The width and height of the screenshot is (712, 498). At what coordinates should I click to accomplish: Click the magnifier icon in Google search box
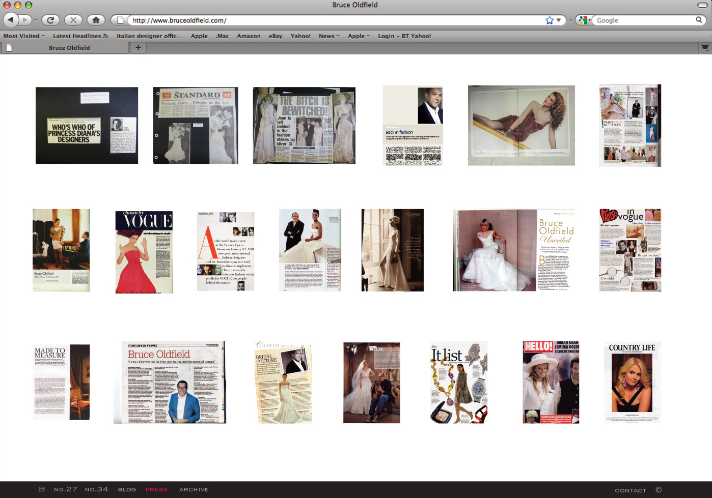pyautogui.click(x=699, y=20)
